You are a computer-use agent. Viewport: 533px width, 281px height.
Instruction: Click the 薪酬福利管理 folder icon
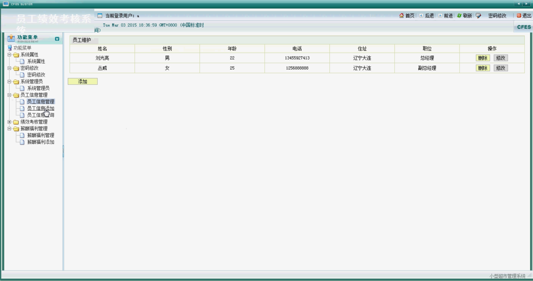[16, 129]
